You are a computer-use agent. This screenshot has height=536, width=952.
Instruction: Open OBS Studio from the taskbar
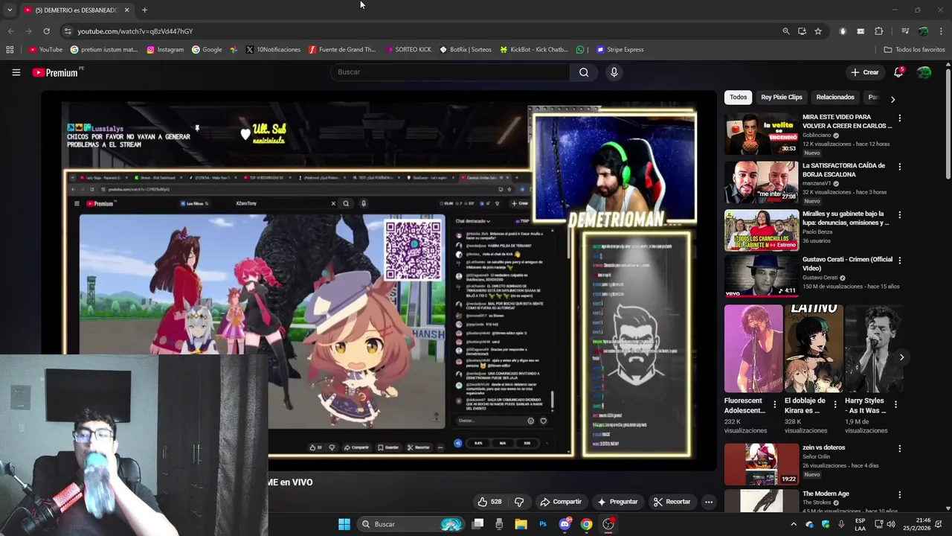(x=608, y=524)
